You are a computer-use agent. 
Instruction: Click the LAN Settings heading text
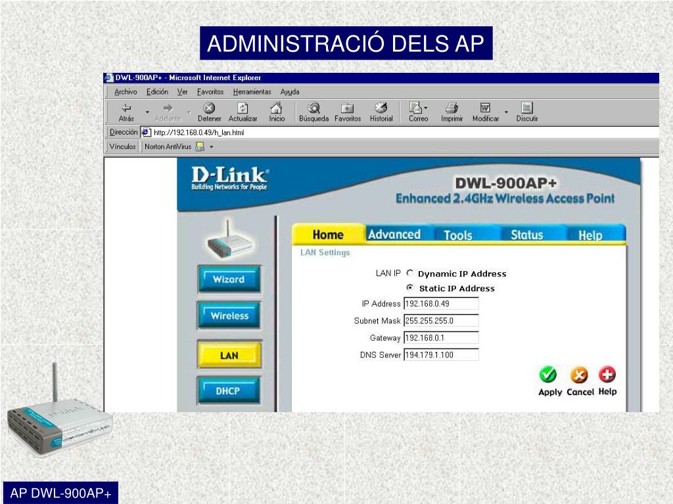point(325,253)
